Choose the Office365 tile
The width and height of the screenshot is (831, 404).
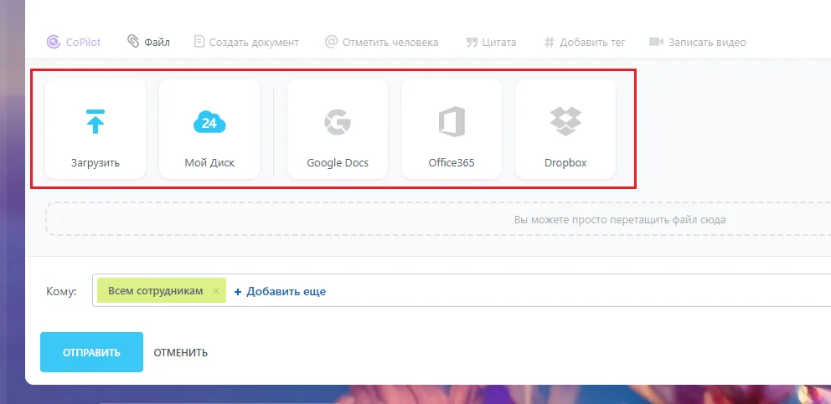point(452,129)
